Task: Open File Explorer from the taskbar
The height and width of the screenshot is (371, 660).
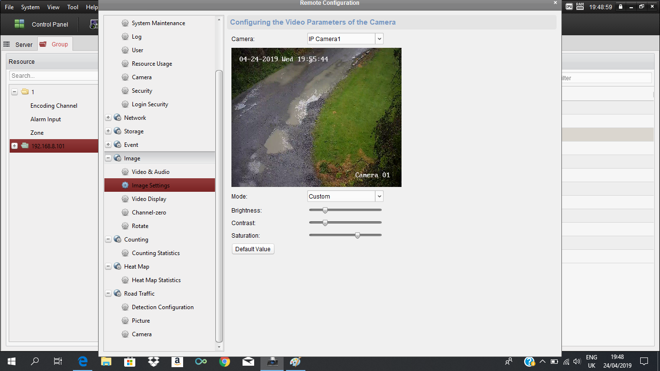Action: click(106, 361)
